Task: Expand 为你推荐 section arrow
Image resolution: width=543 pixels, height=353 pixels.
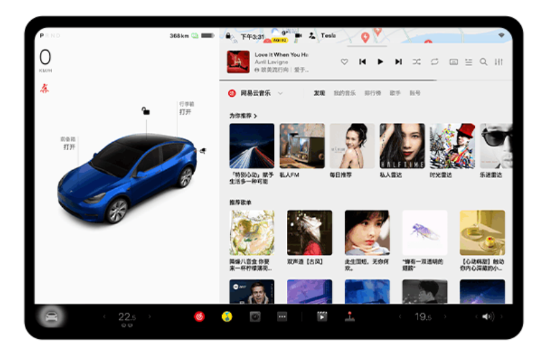Action: (x=255, y=115)
